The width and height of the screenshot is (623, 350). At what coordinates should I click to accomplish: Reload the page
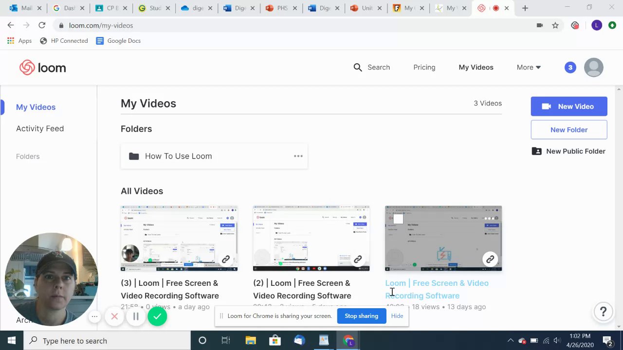[42, 25]
